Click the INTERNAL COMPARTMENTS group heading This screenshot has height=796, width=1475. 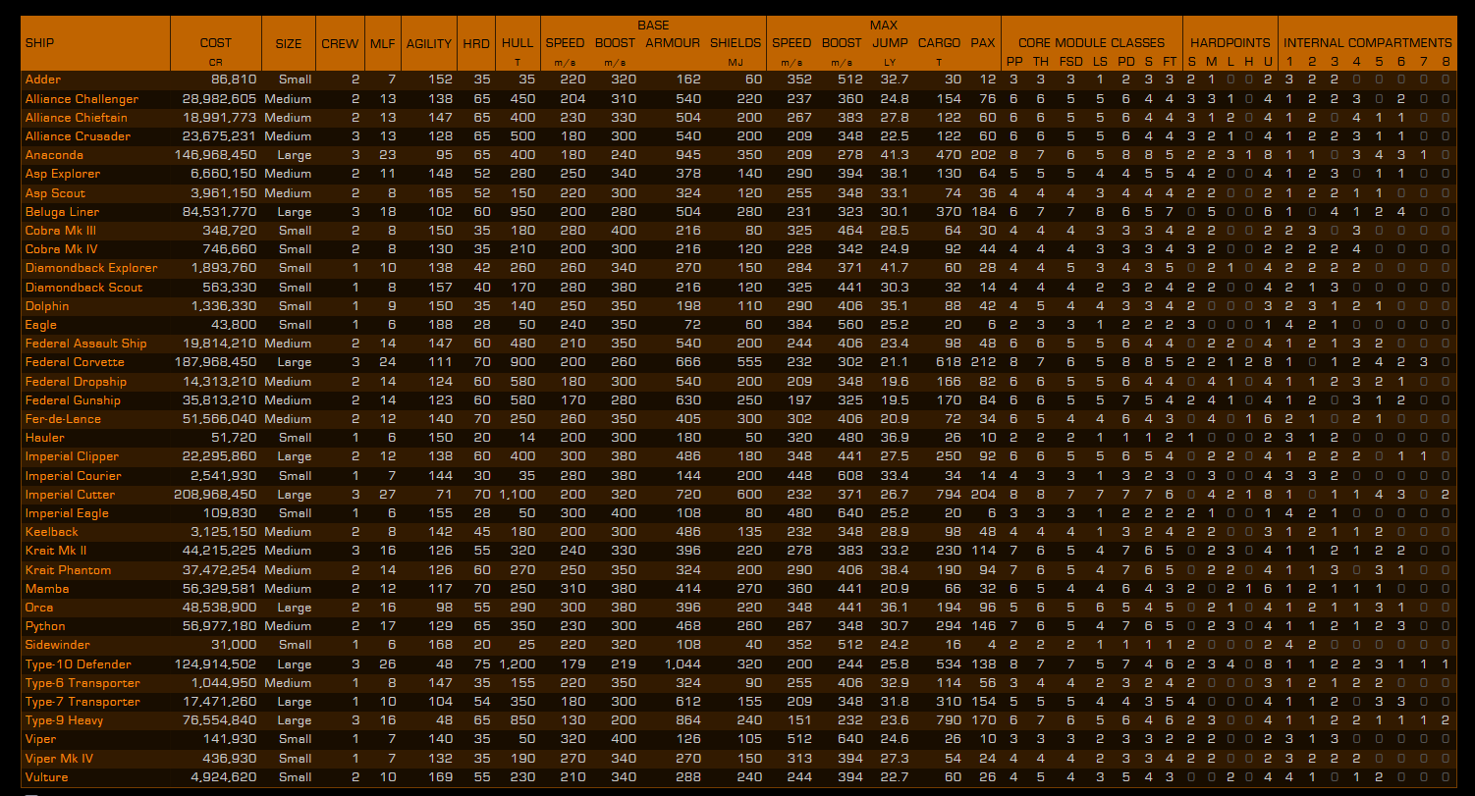[1368, 43]
